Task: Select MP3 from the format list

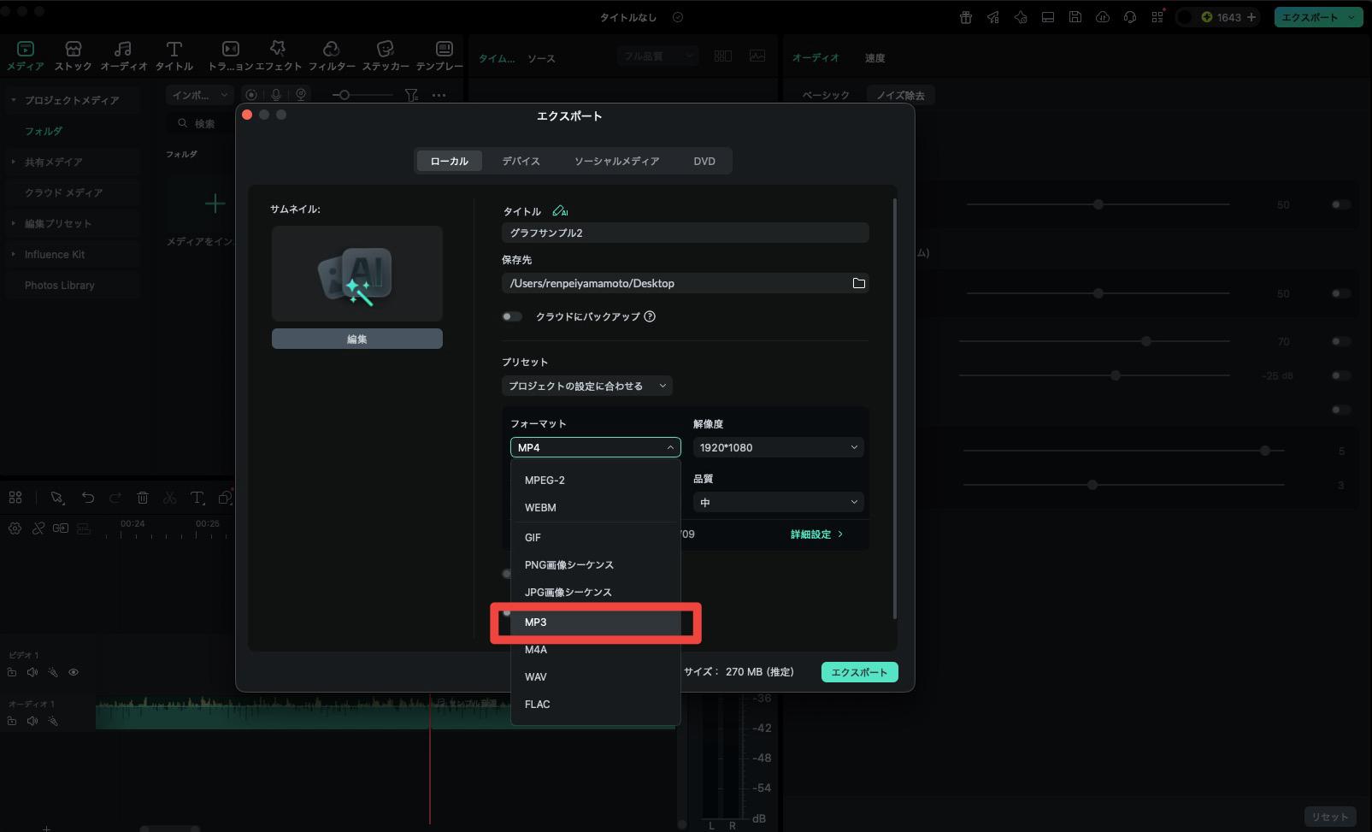Action: [595, 623]
